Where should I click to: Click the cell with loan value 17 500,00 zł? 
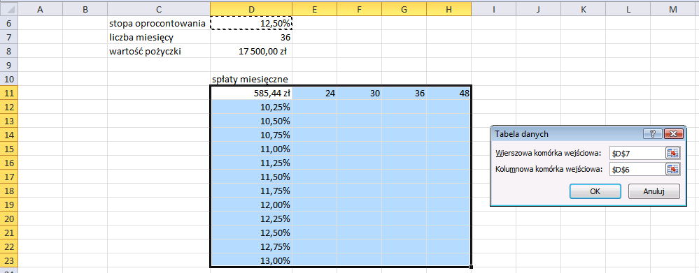251,51
